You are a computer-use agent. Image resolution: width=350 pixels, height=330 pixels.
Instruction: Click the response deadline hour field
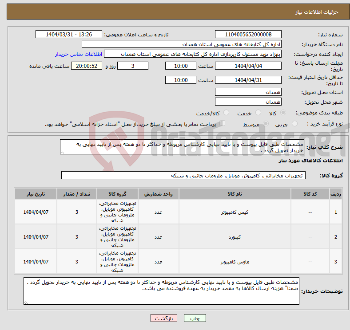coord(181,66)
